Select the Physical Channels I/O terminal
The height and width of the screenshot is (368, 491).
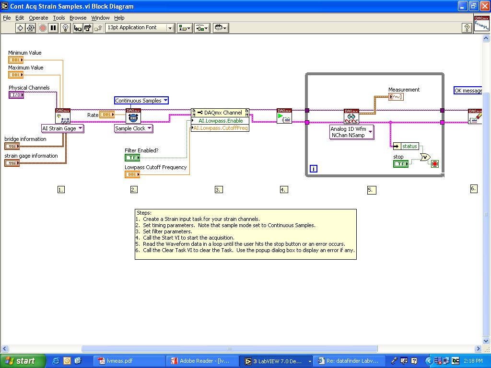click(x=16, y=94)
